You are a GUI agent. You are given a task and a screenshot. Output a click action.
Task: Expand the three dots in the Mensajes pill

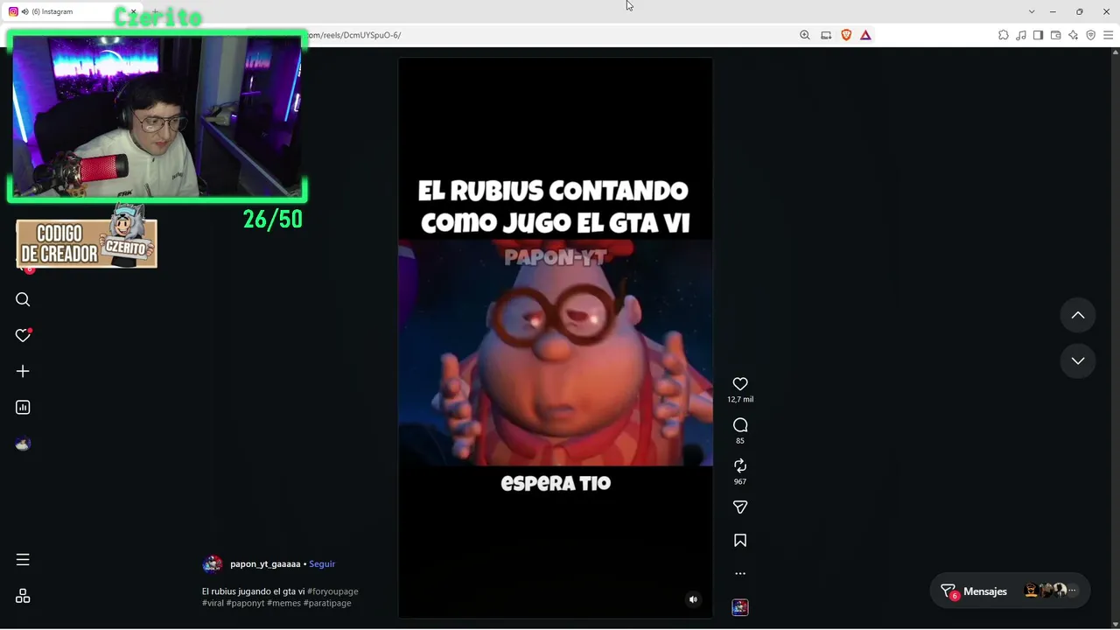coord(1073,591)
